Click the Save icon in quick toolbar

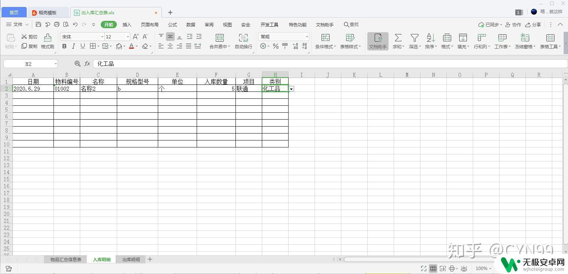coord(38,25)
